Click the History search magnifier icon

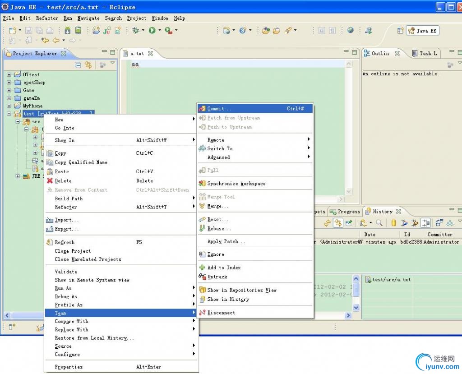[379, 223]
